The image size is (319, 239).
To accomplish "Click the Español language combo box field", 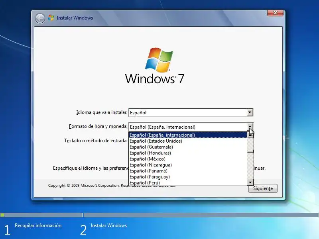I will click(191, 112).
